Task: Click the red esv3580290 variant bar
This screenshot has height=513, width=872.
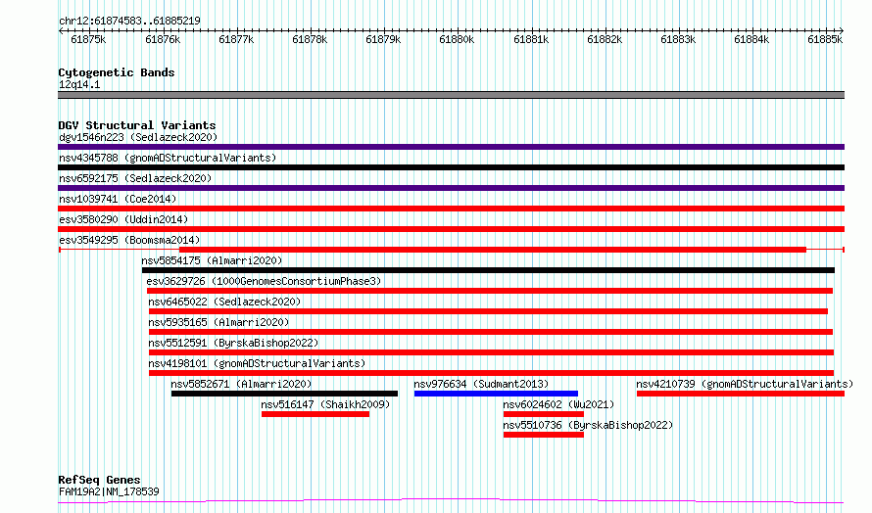Action: [451, 229]
